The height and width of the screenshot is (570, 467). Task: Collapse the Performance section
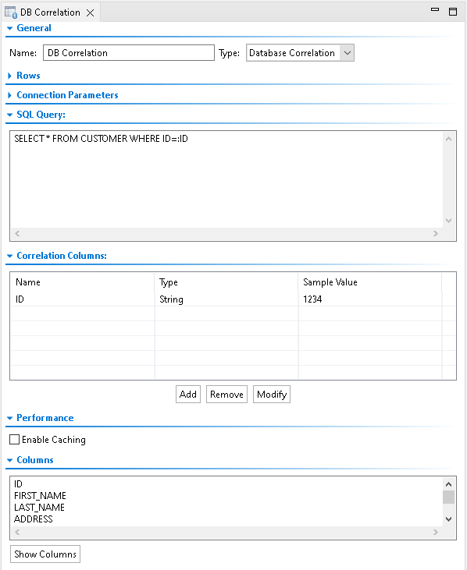(10, 418)
